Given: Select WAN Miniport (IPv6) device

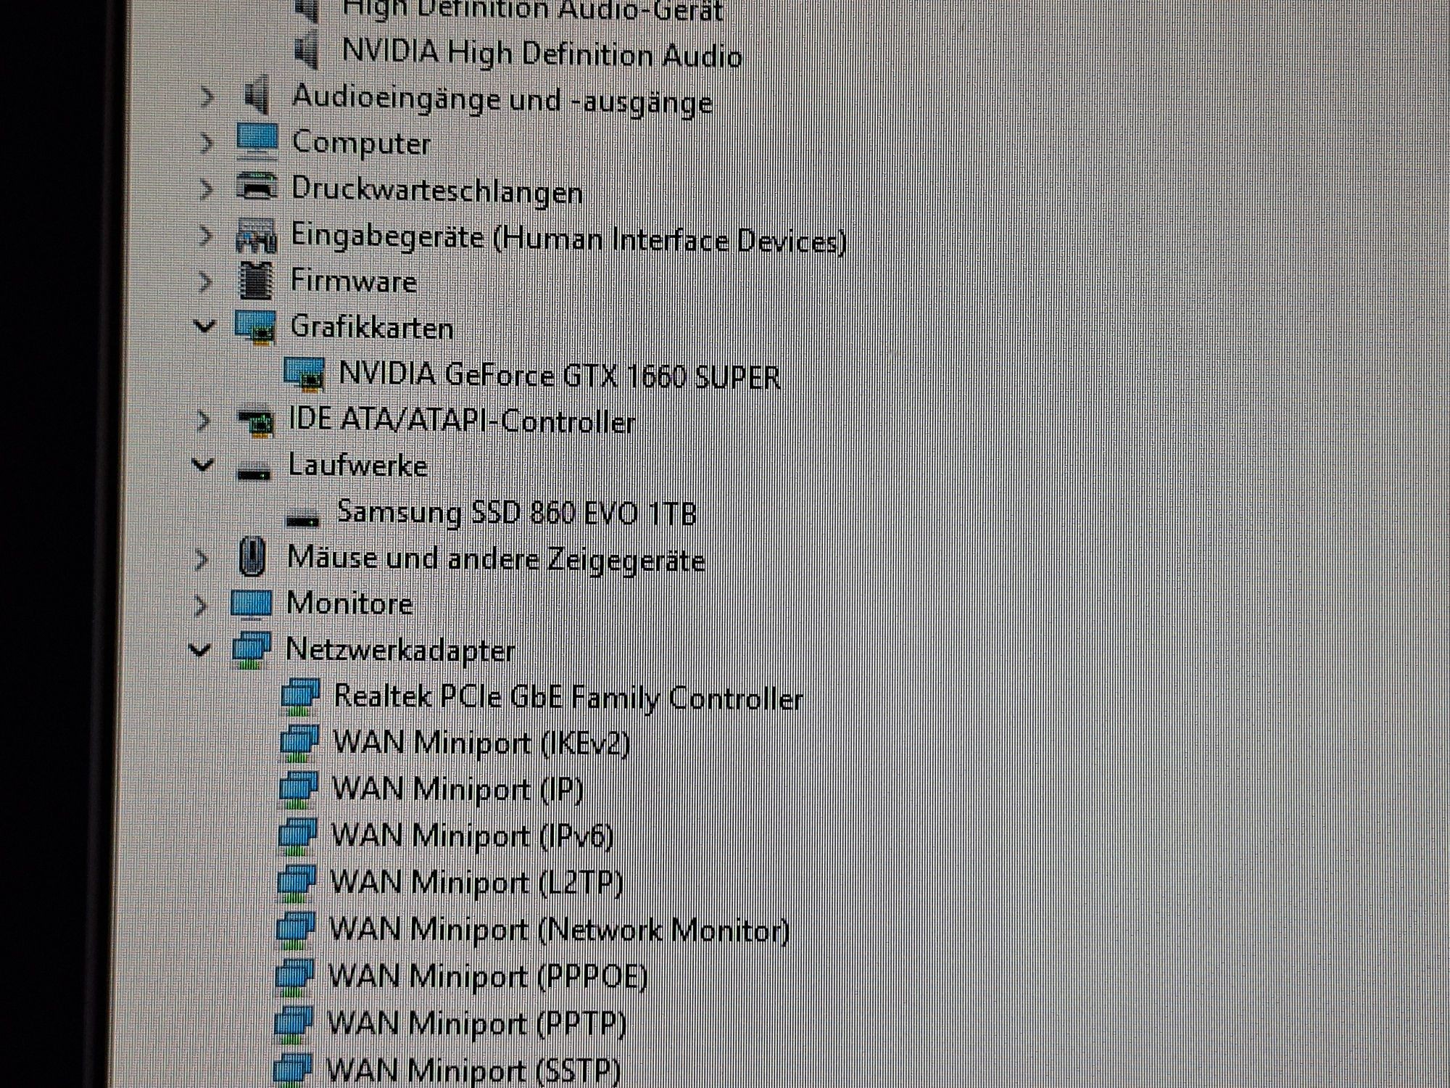Looking at the screenshot, I should click(472, 836).
